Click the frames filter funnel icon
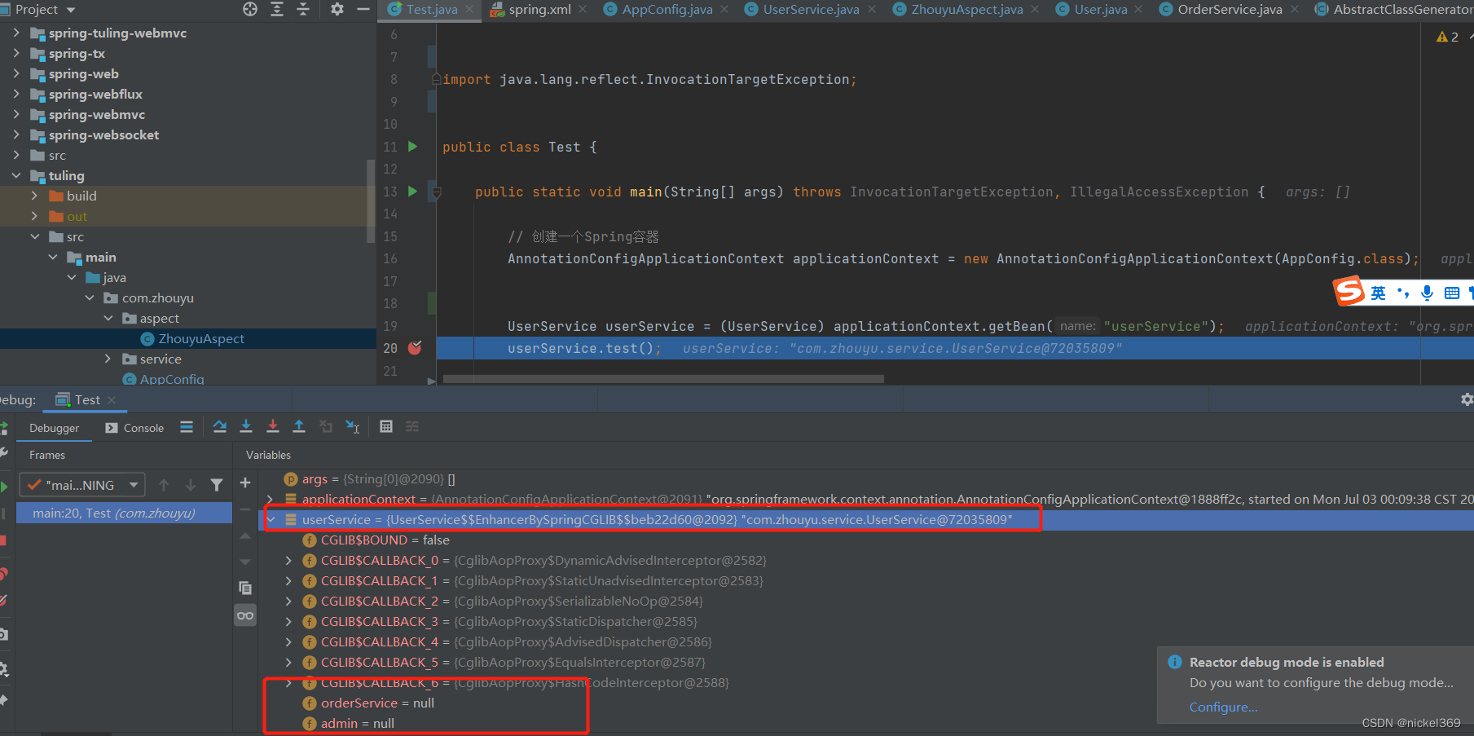 tap(217, 485)
